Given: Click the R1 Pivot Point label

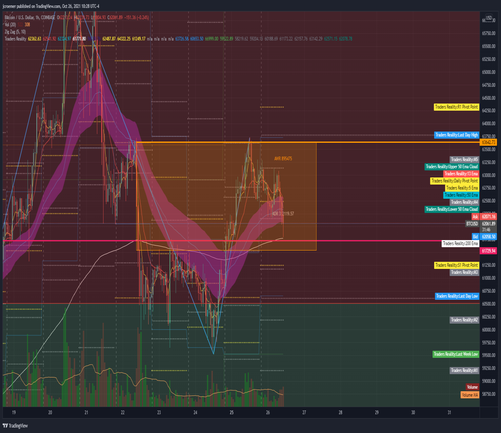Looking at the screenshot, I should (456, 107).
